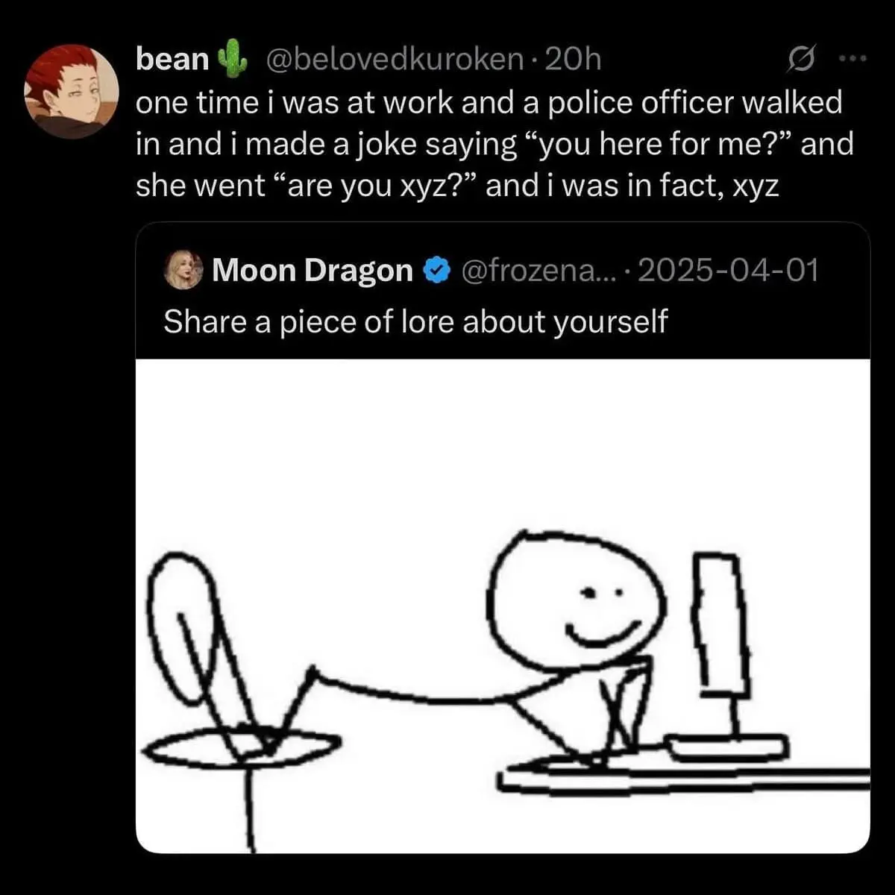Click the 2025-04-01 date on quoted tweet
Viewport: 895px width, 895px height.
point(728,270)
